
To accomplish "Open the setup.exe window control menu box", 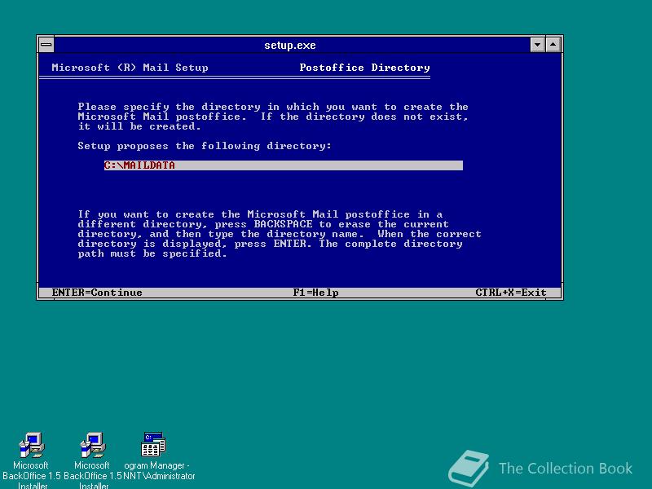I will click(x=46, y=45).
